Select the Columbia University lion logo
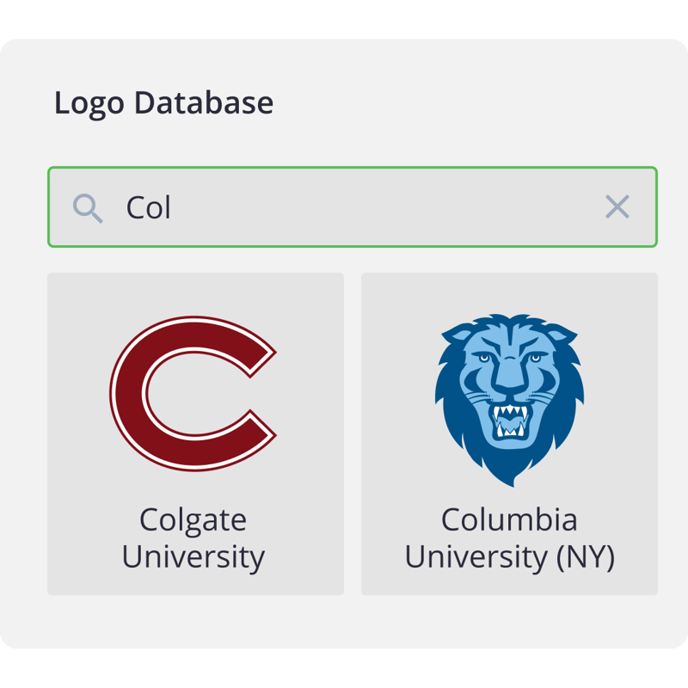The height and width of the screenshot is (688, 688). [508, 396]
